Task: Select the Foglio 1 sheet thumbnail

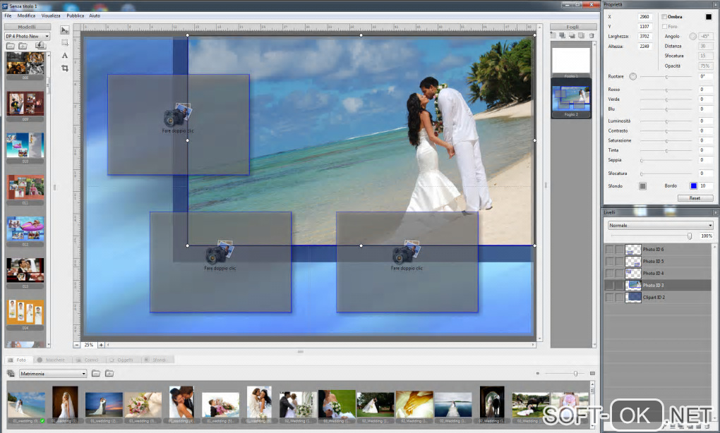Action: pos(570,61)
